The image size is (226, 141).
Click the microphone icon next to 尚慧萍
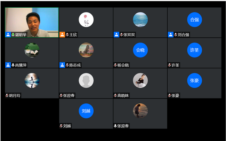pos(13,65)
